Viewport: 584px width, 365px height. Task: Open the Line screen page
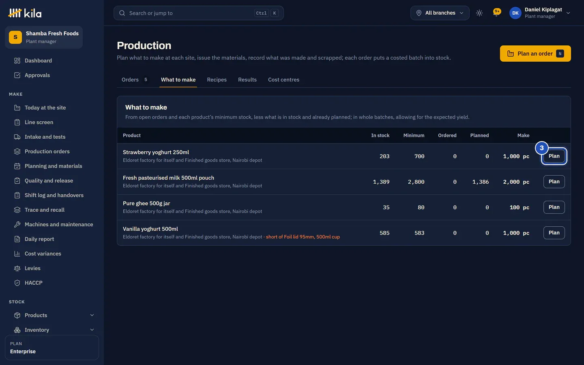52,122
